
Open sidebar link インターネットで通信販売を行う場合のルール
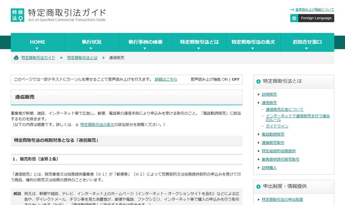pyautogui.click(x=298, y=118)
